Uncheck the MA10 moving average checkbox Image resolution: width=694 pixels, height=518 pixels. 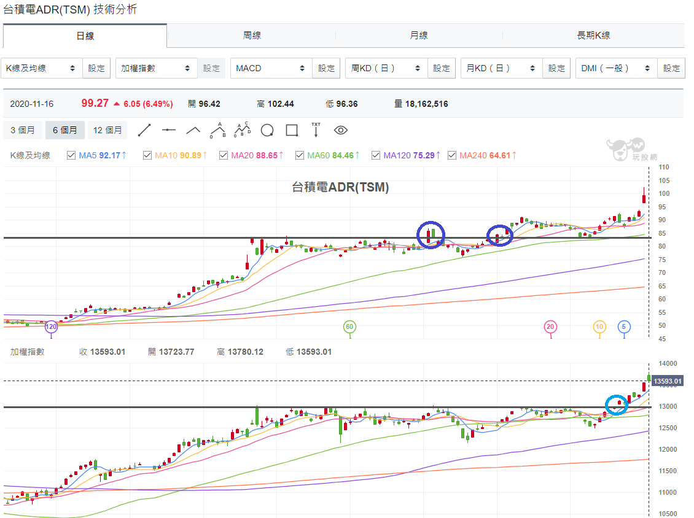(x=147, y=155)
